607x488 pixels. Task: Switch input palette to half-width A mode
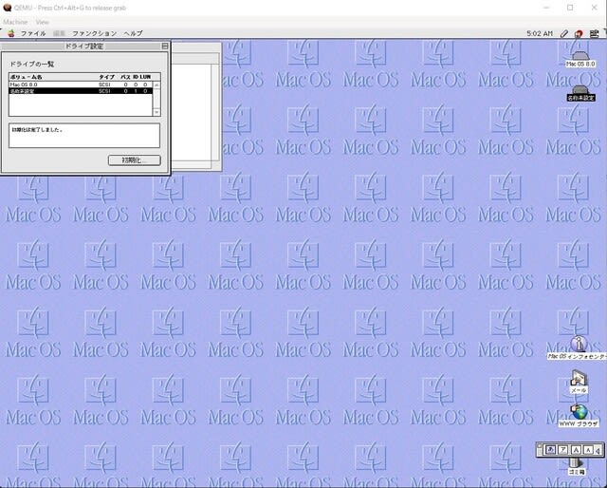(x=588, y=450)
